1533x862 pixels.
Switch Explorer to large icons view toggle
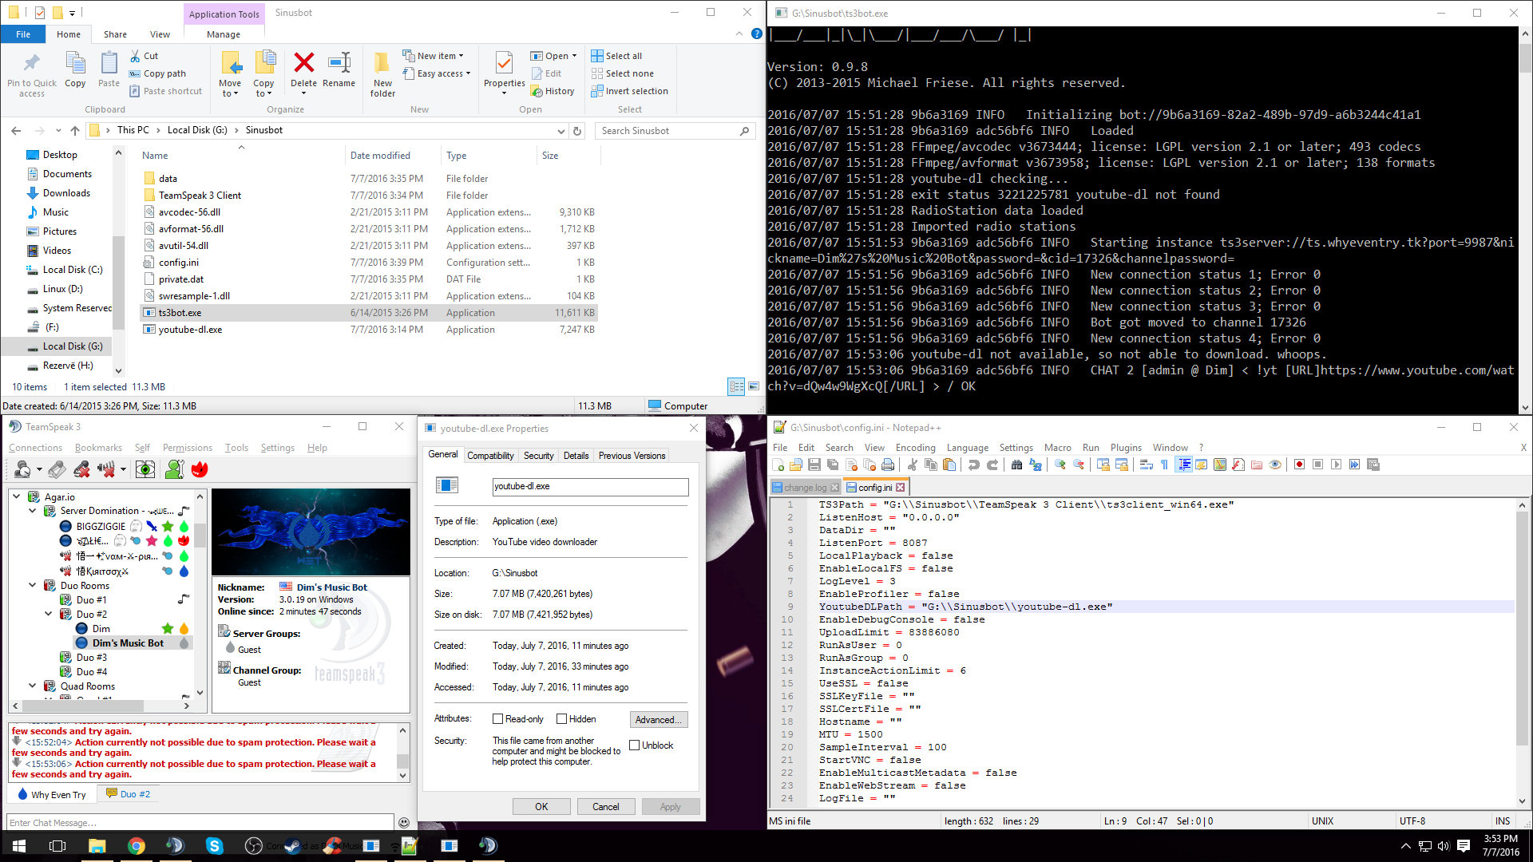pos(754,386)
